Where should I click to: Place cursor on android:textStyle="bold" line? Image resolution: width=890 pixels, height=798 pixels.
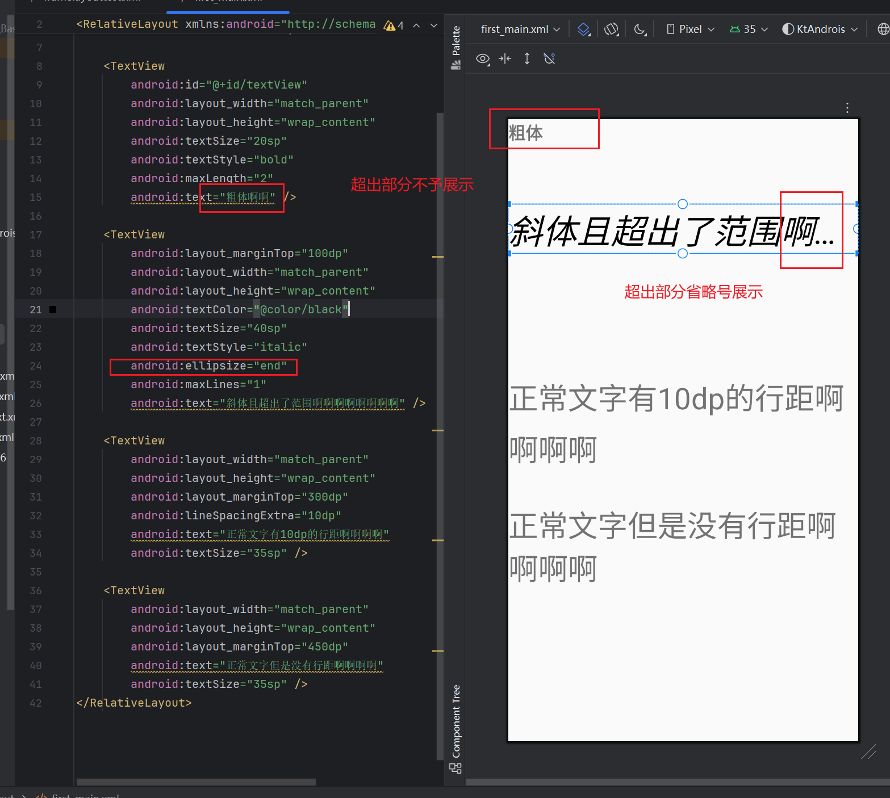(212, 160)
